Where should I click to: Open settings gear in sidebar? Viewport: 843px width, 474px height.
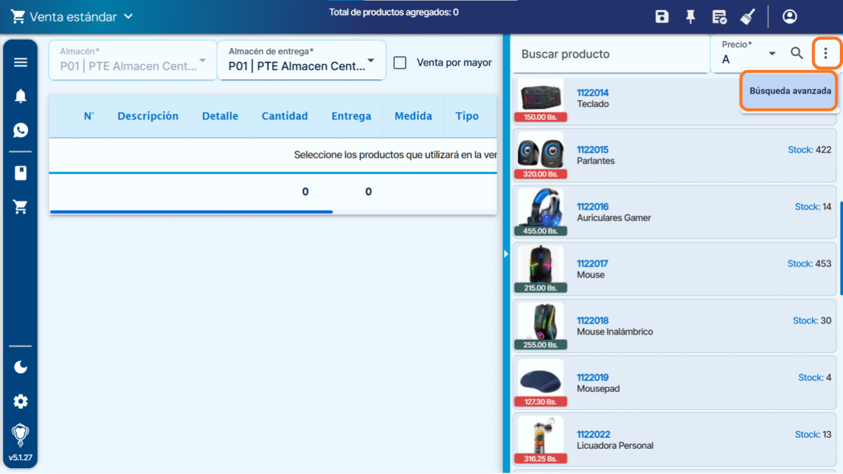click(x=21, y=401)
